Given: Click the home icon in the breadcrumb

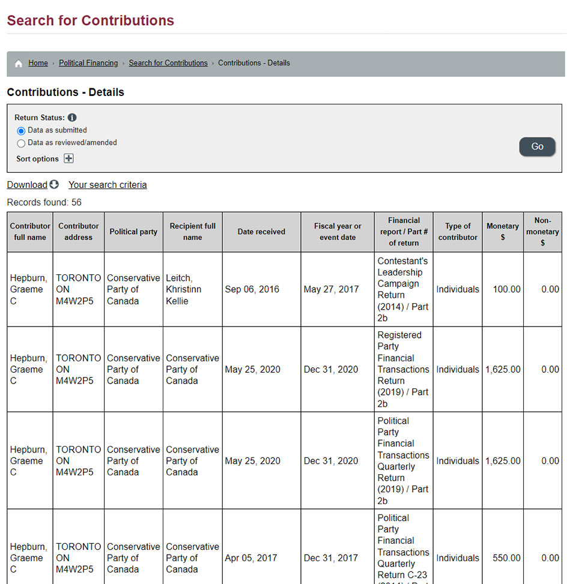Looking at the screenshot, I should click(19, 63).
